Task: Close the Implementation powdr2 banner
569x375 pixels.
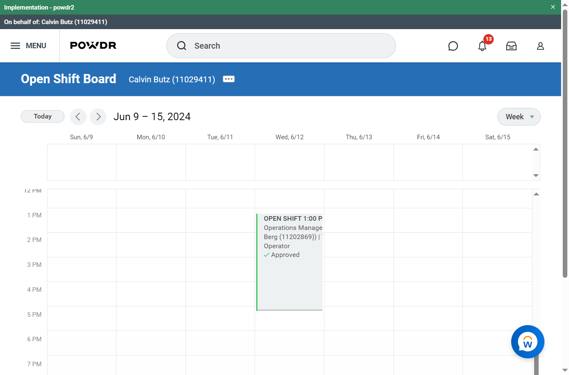Action: [x=553, y=7]
